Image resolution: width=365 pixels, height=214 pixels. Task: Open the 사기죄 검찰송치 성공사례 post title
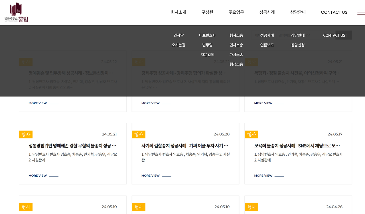(185, 146)
